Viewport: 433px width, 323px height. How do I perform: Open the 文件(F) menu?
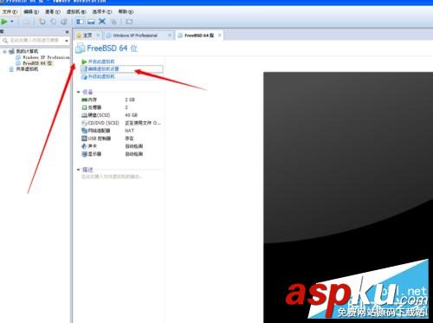(10, 12)
